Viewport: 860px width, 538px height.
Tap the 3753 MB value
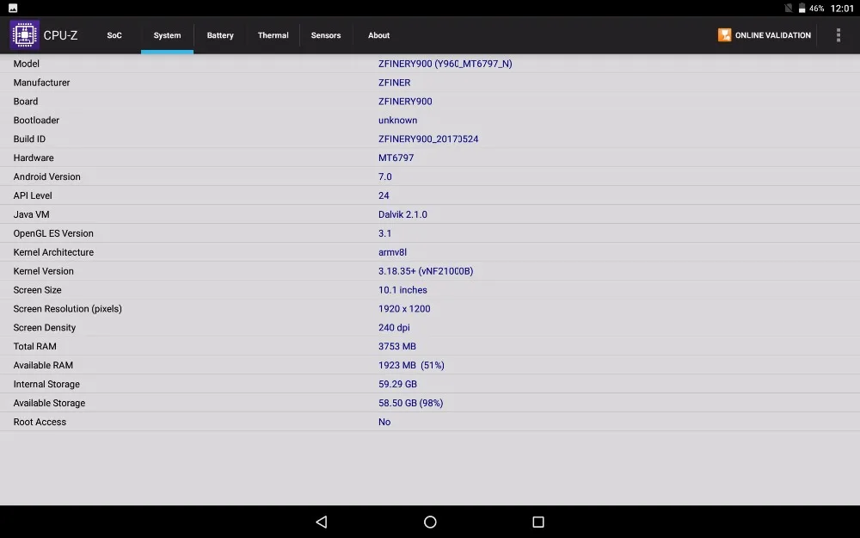pos(397,346)
